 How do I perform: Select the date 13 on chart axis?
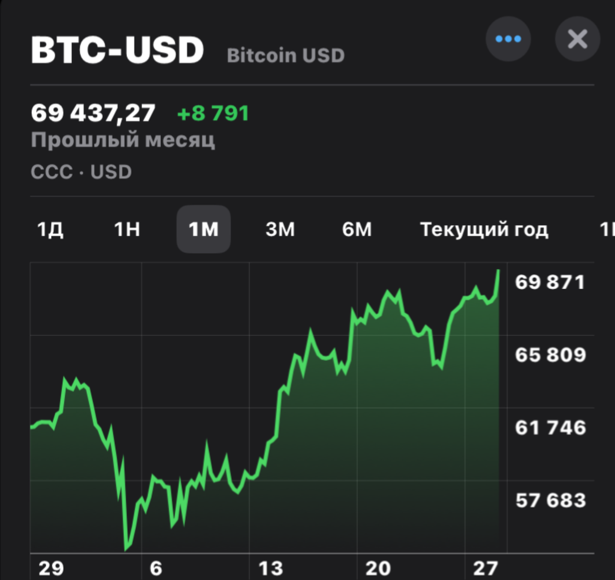271,568
